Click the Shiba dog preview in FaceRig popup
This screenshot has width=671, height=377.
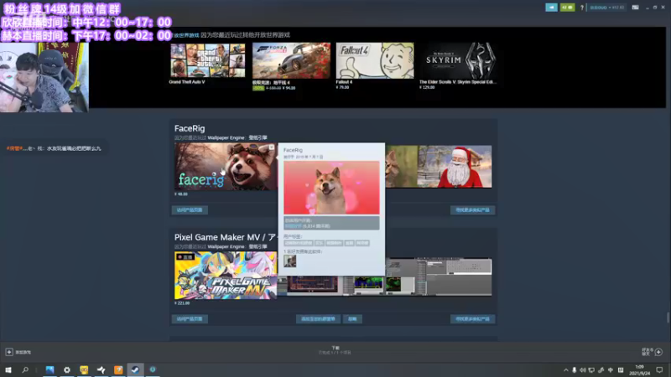(331, 188)
